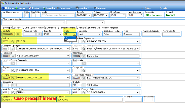
Task: Switch to the 7 Pedágio tab
Action: (82, 28)
